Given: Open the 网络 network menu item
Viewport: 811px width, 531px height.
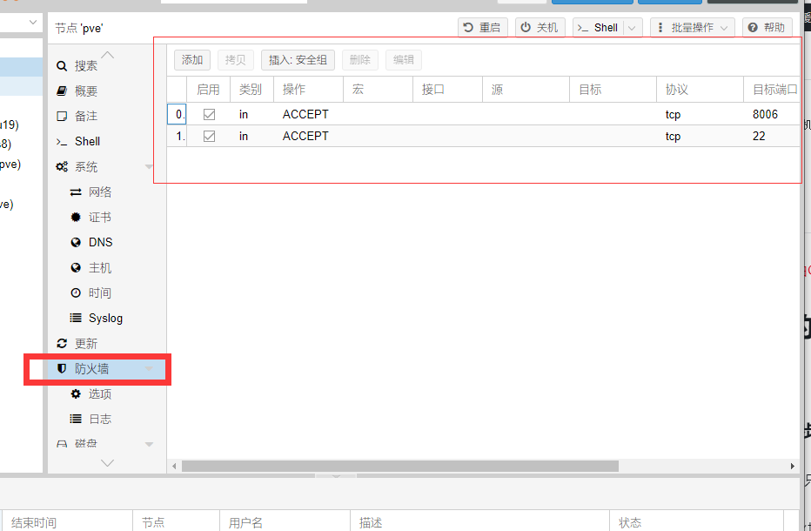Looking at the screenshot, I should [x=99, y=192].
